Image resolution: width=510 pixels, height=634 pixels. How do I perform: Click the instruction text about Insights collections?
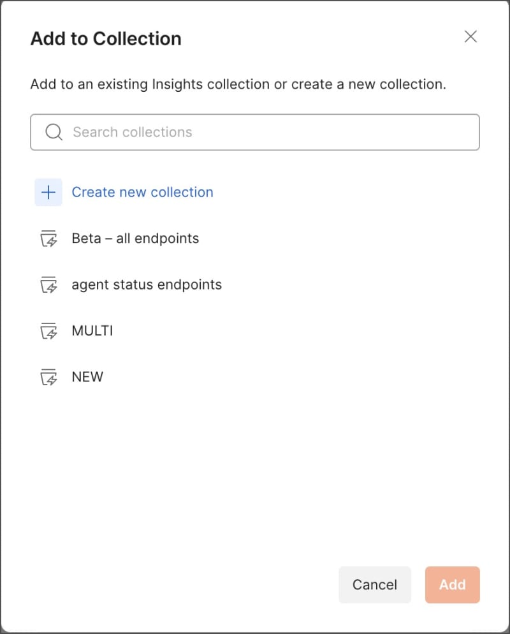pyautogui.click(x=238, y=84)
